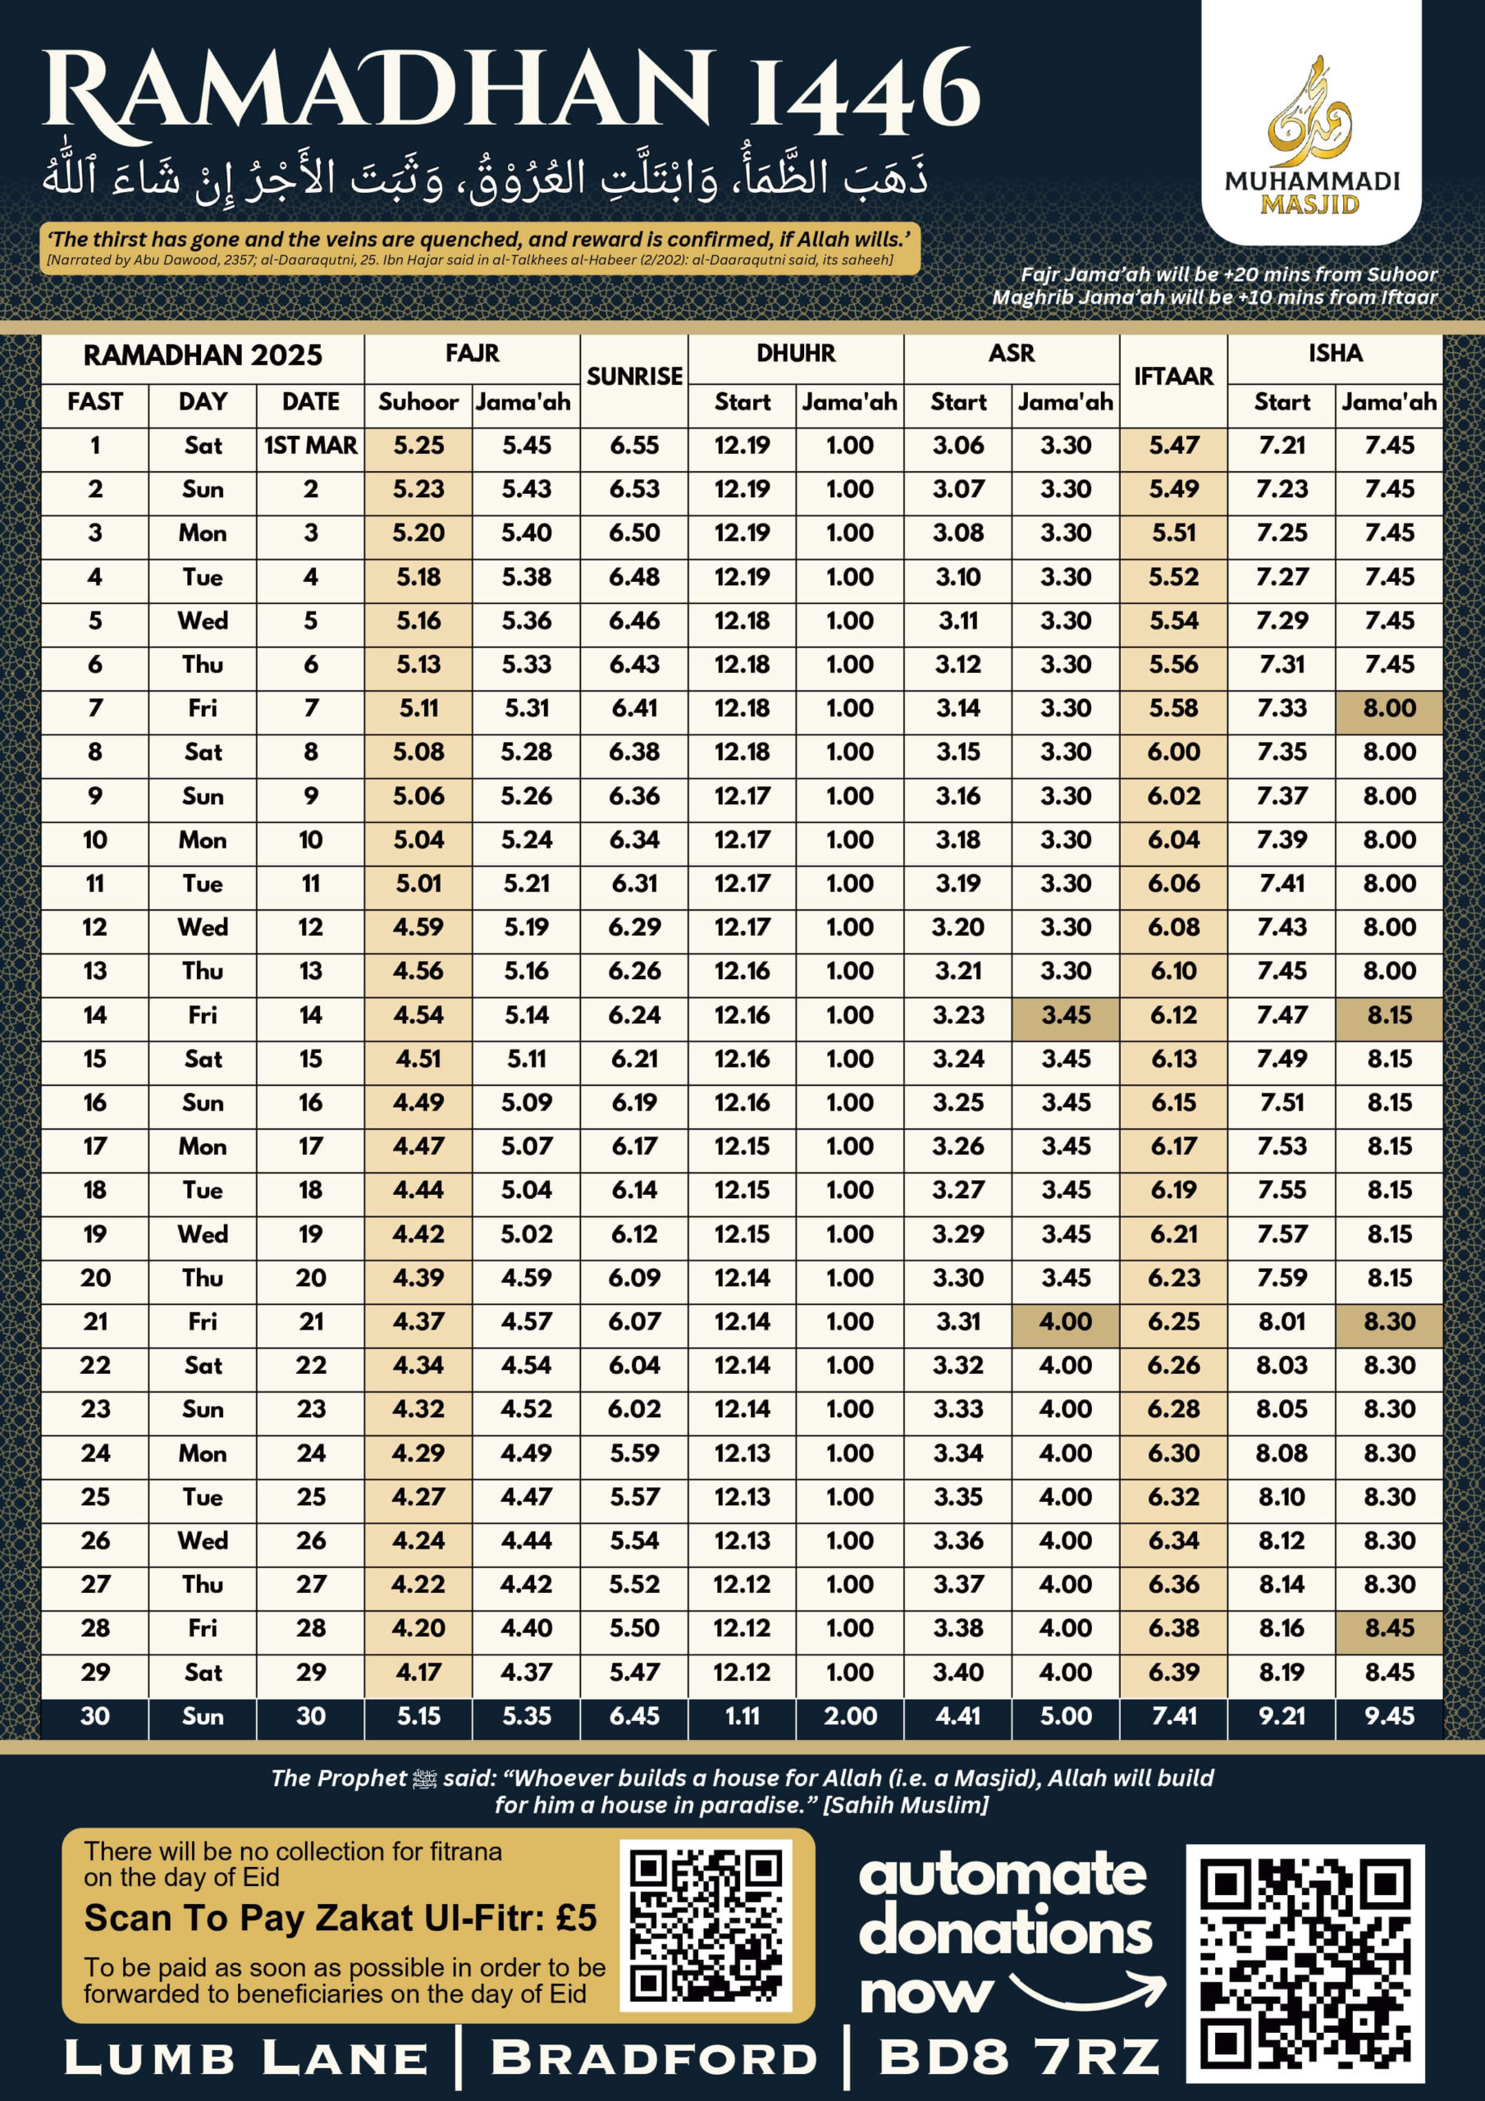Screen dimensions: 1485x2101
Task: Click Isha start 8.10 on Tue 25
Action: pos(1282,1497)
